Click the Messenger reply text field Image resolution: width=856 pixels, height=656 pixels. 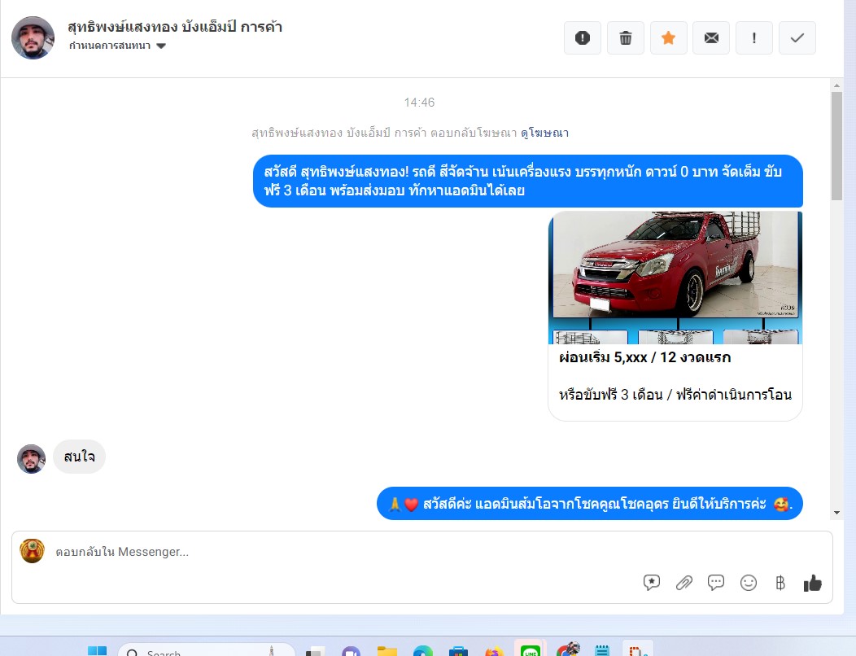point(325,552)
